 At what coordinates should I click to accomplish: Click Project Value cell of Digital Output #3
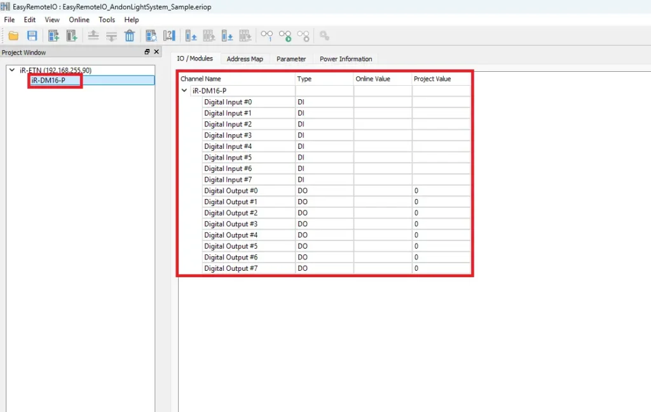(441, 224)
